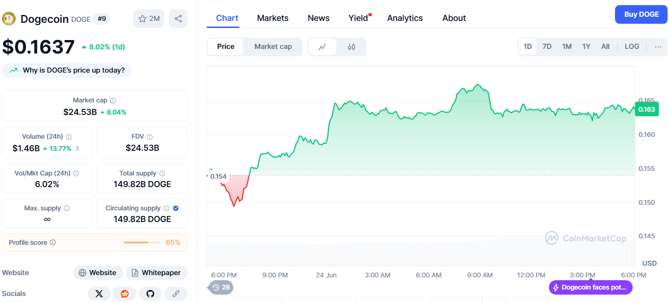669x303 pixels.
Task: Open the Reddit social link
Action: pyautogui.click(x=125, y=294)
